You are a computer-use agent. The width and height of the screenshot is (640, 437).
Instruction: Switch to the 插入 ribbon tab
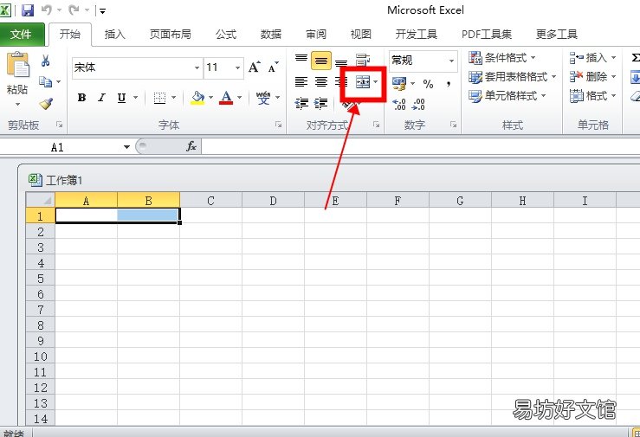(114, 35)
